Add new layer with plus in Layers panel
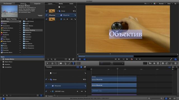The width and height of the screenshot is (179, 100). (x=48, y=59)
